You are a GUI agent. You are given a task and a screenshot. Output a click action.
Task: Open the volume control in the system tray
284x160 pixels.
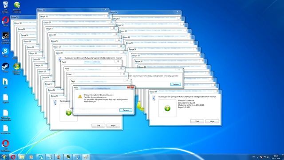tap(268, 157)
